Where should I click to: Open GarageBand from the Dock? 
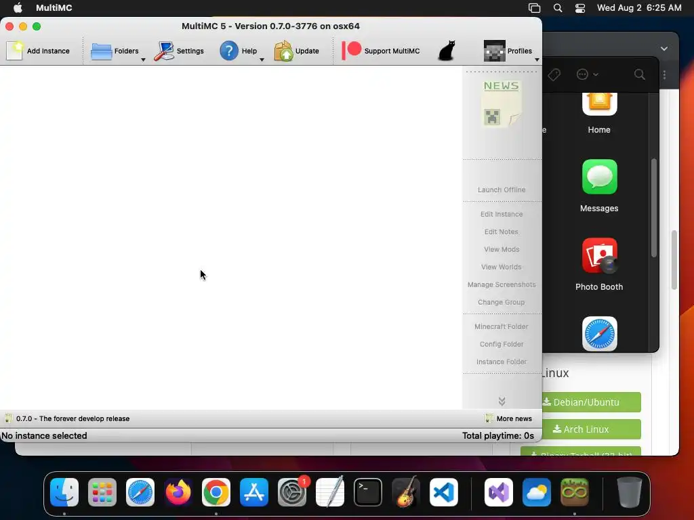[x=405, y=492]
